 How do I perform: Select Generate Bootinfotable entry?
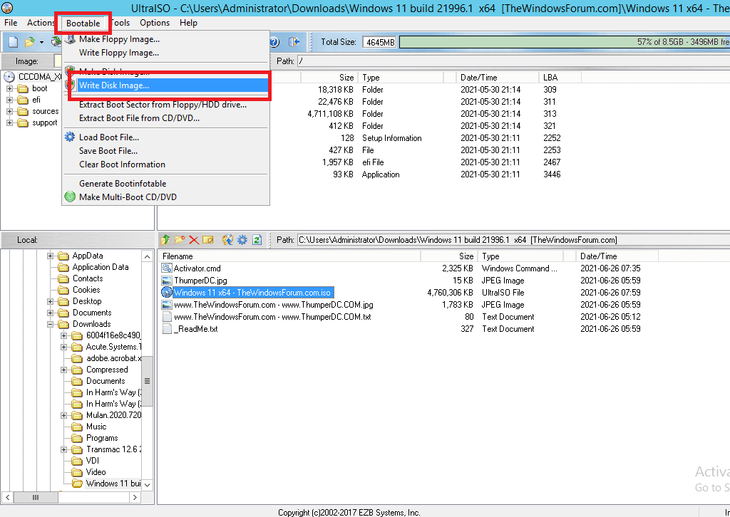[x=165, y=184]
